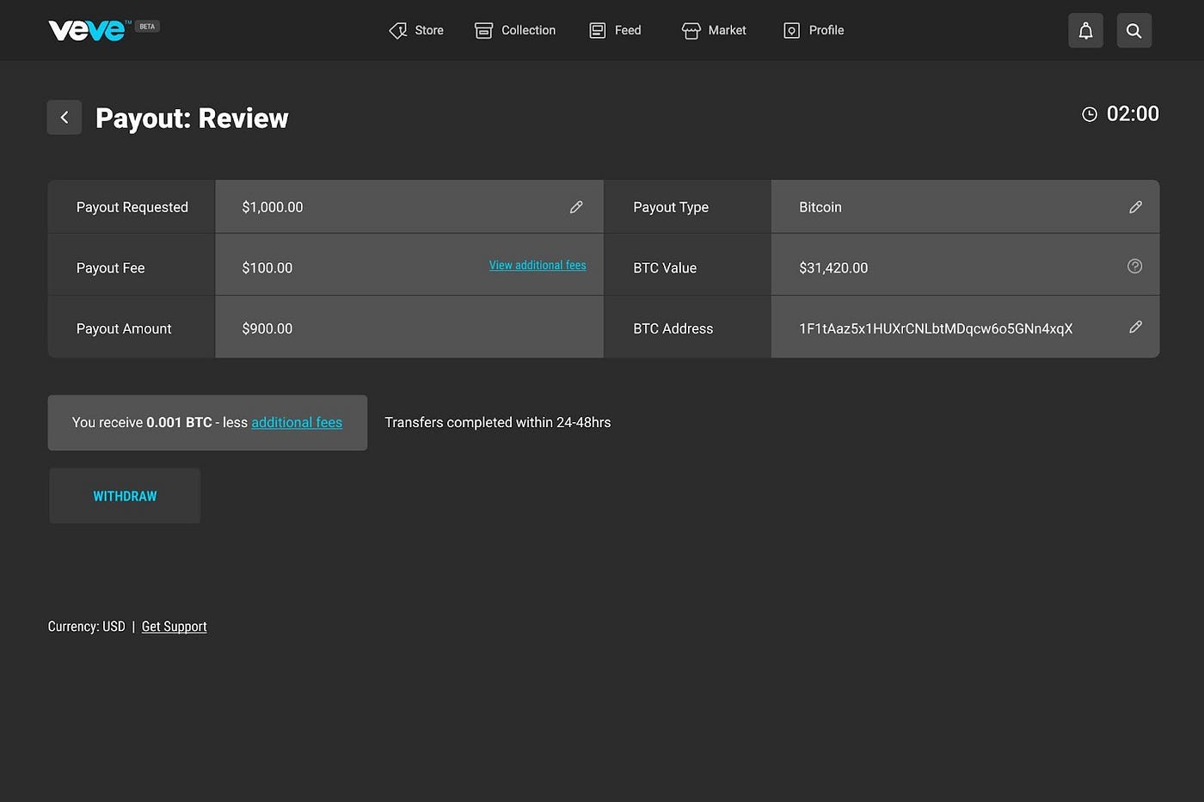Click the VeVe logo
Image resolution: width=1204 pixels, height=802 pixels.
pos(87,30)
